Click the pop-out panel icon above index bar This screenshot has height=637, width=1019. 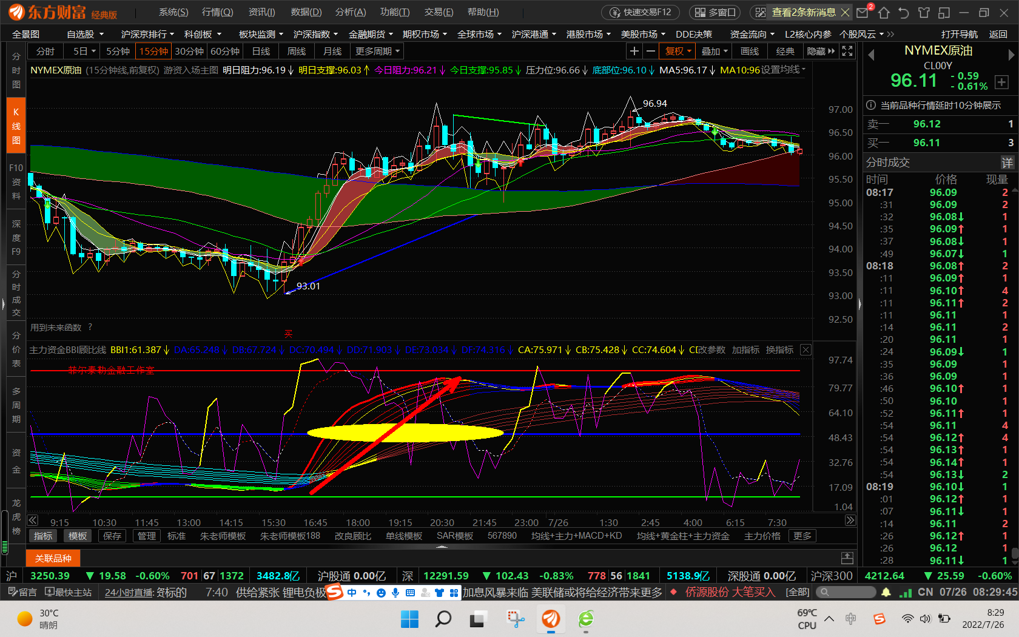pyautogui.click(x=847, y=558)
